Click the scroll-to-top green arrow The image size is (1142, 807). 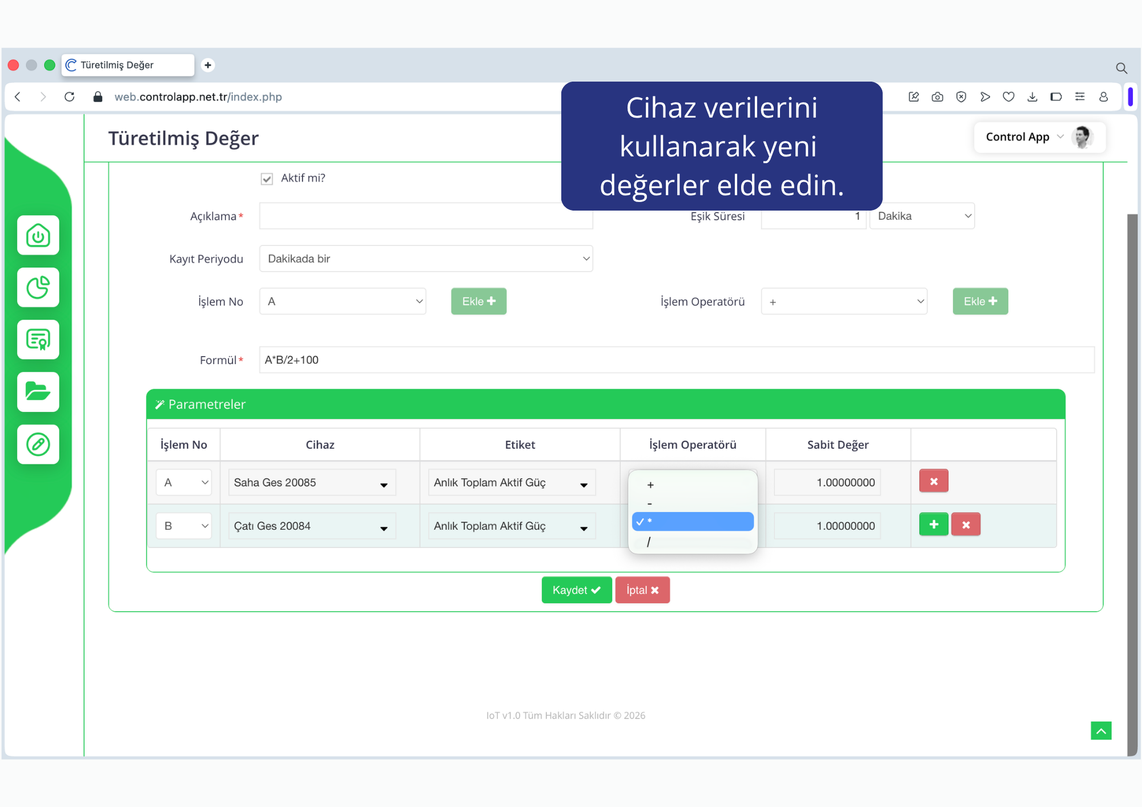click(1101, 731)
